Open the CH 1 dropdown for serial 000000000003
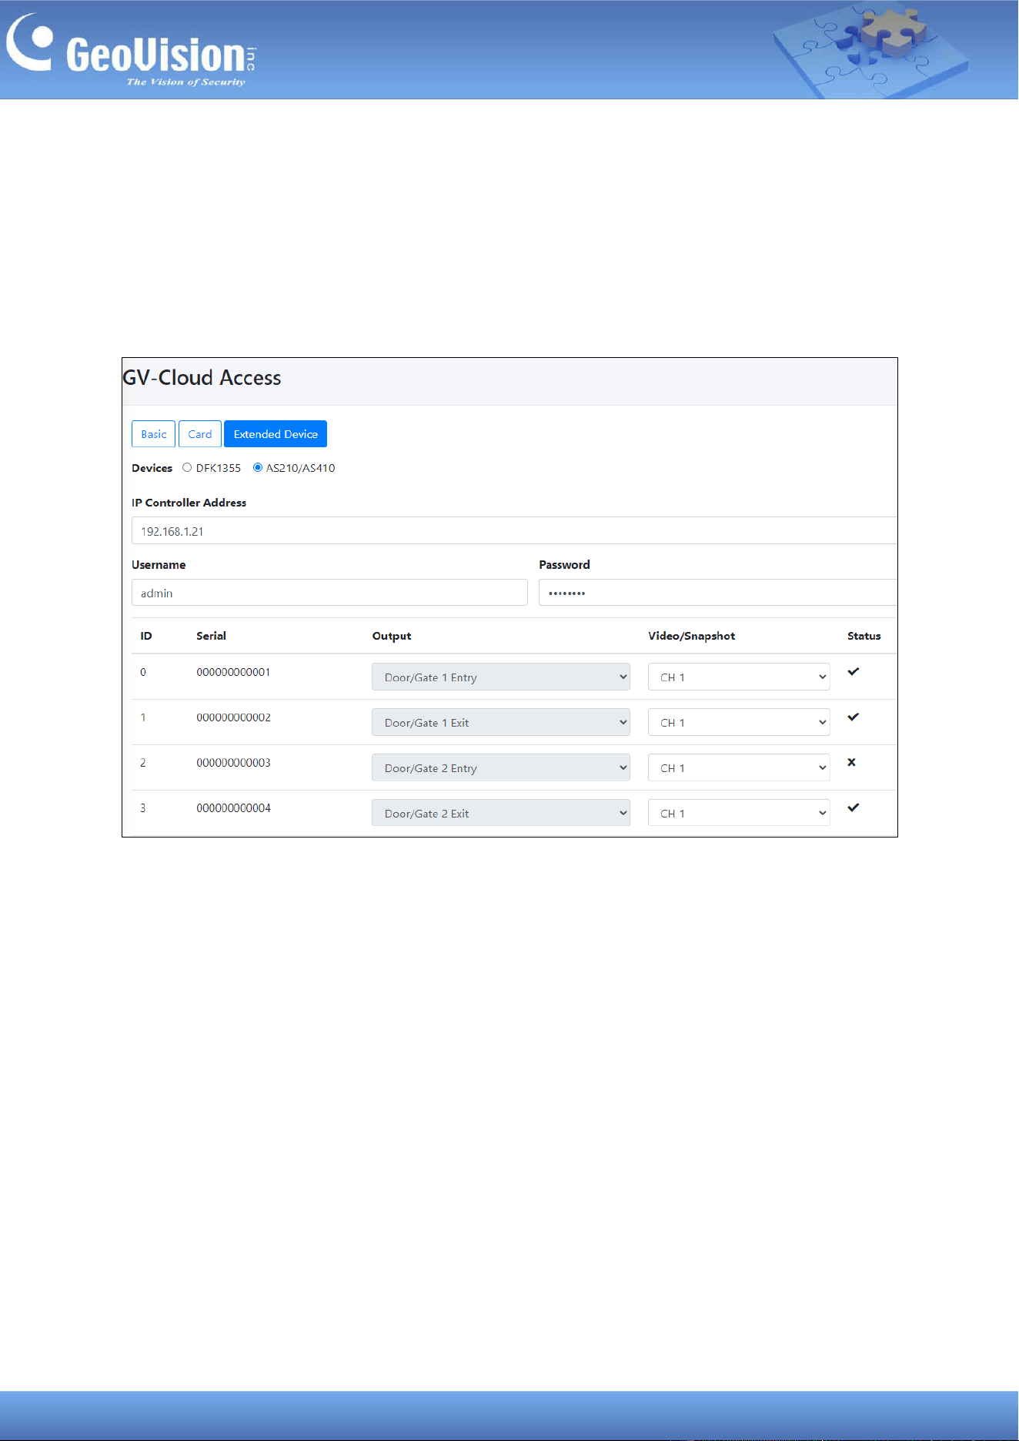Screen dimensions: 1019x1441 tap(739, 768)
